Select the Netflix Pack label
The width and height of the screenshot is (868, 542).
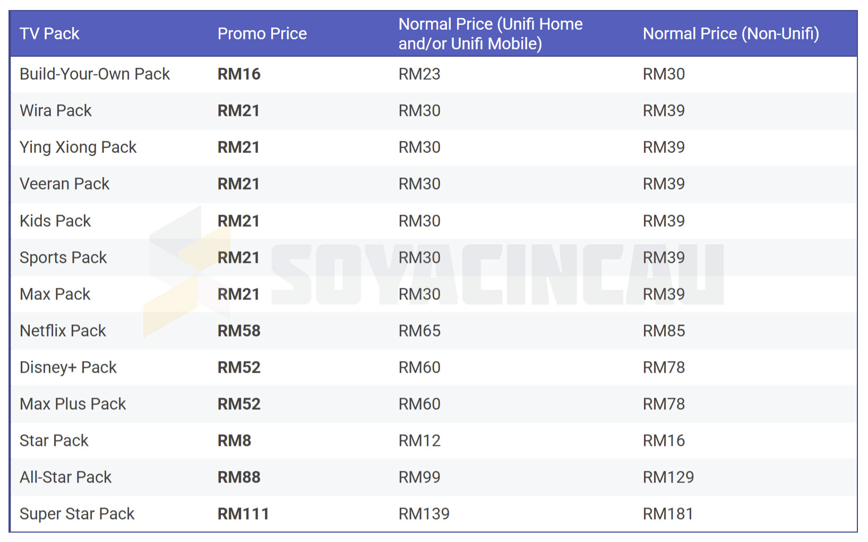pyautogui.click(x=63, y=331)
